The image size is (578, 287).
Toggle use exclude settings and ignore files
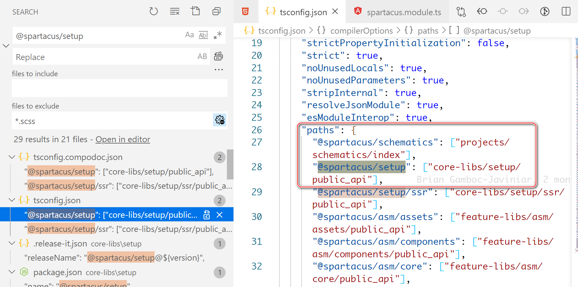tap(220, 120)
